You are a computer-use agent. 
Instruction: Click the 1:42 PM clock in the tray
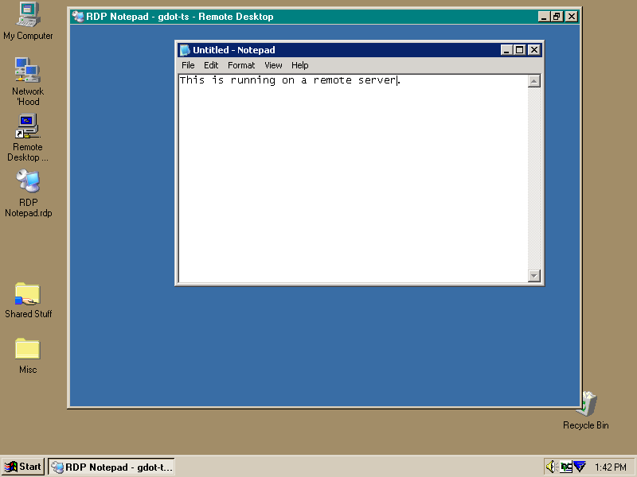[x=611, y=467]
